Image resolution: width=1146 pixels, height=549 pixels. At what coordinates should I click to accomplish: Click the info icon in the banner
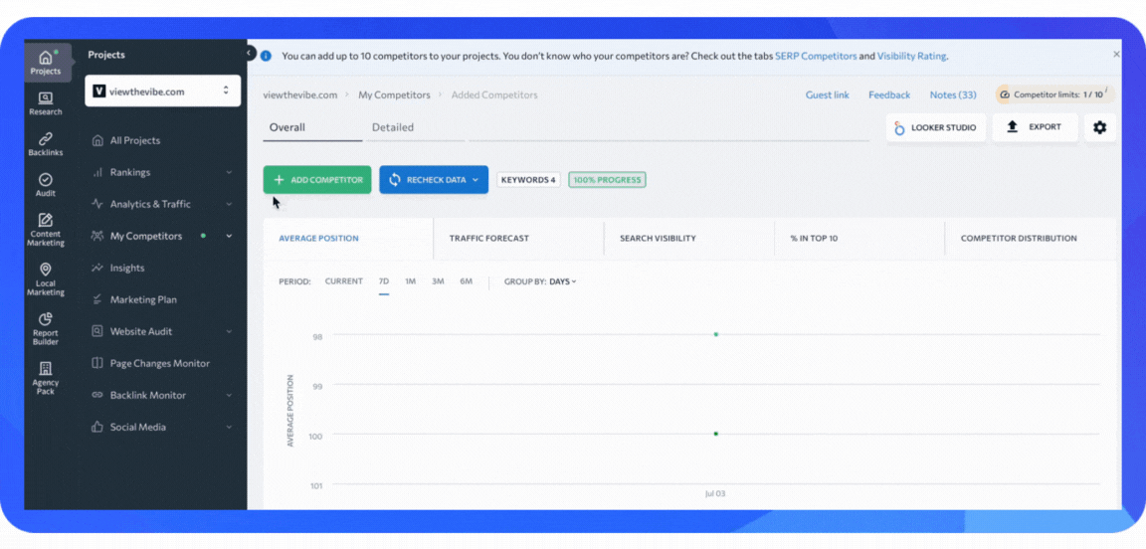267,56
